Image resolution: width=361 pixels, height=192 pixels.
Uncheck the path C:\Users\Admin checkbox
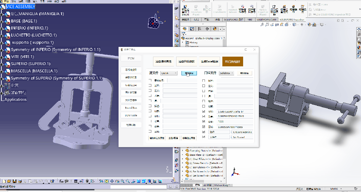pos(204,132)
